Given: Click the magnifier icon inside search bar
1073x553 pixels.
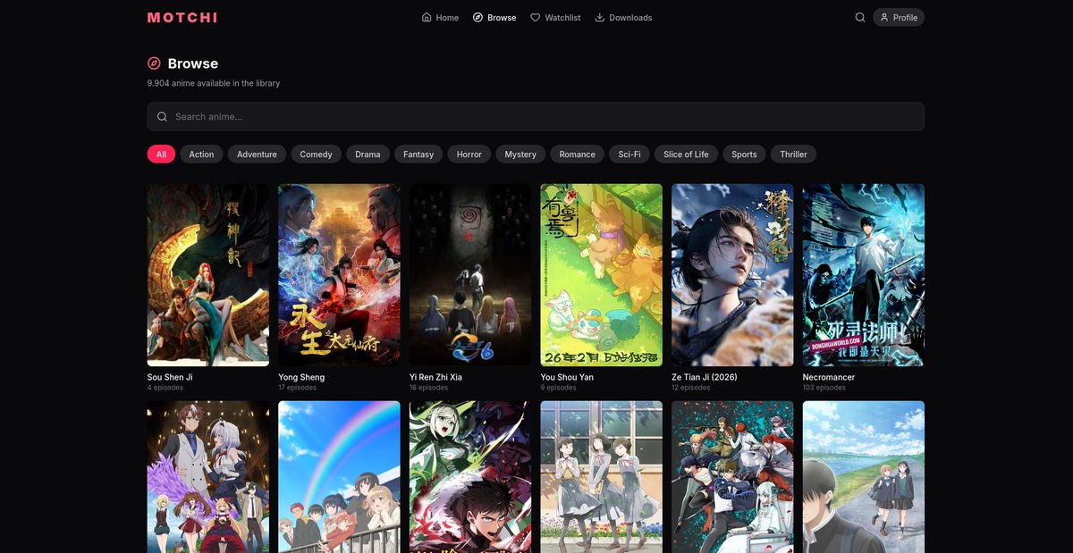Looking at the screenshot, I should click(162, 116).
